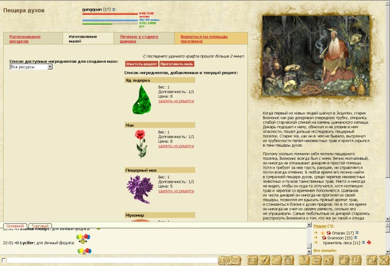390x266 pixels.
Task: Click info icon next to gangquan [17]
Action: coord(114,9)
